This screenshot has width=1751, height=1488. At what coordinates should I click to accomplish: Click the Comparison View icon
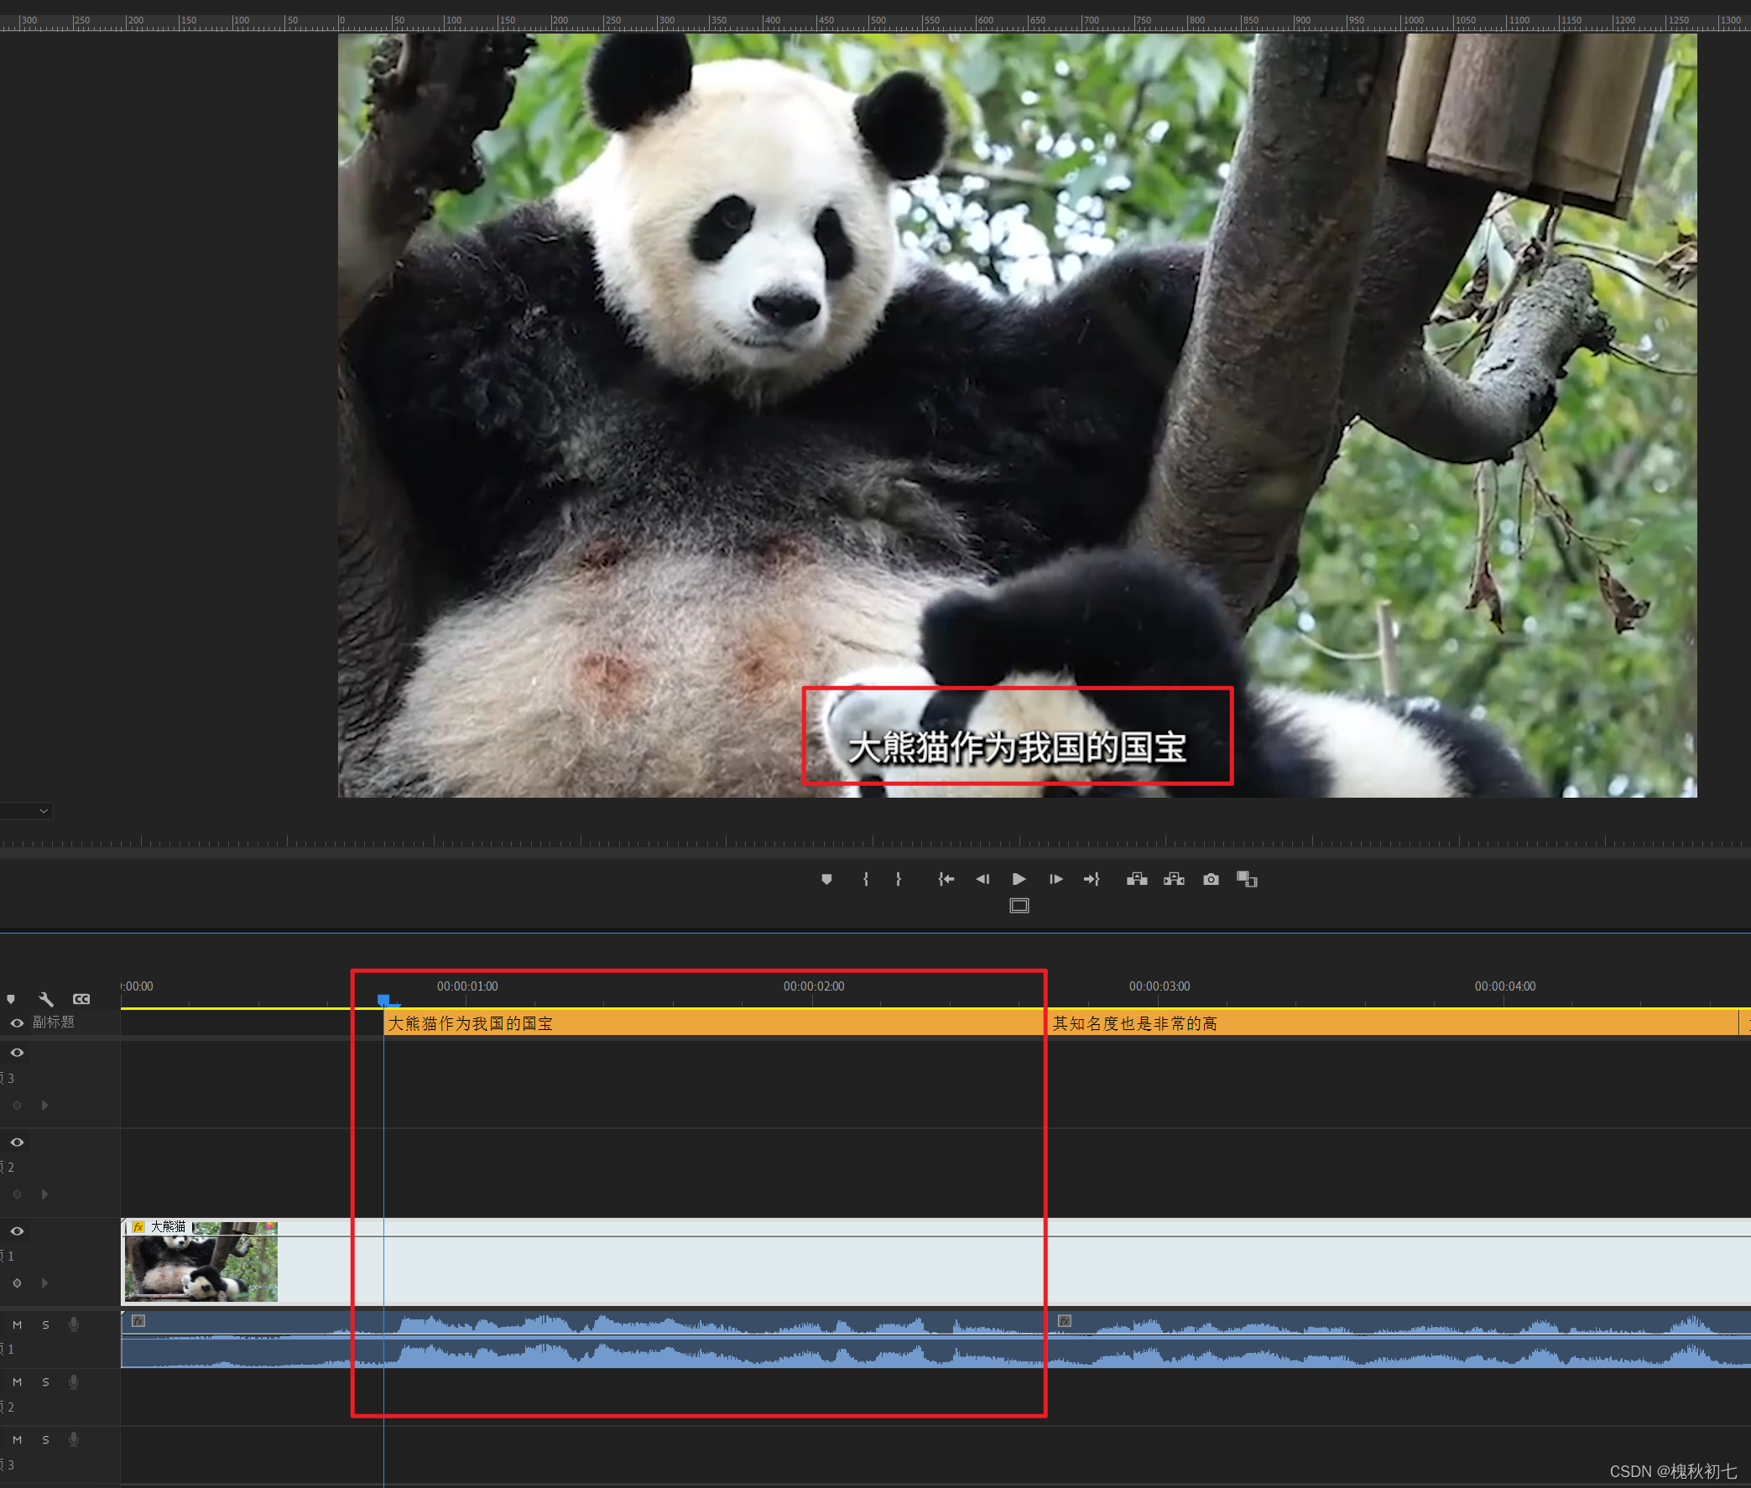click(x=1247, y=879)
